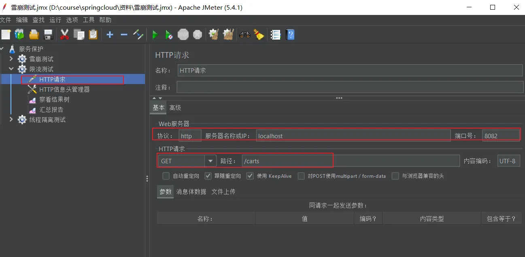This screenshot has height=257, width=525.
Task: Click the tools icon of HTTP信息头管理器
Action: pos(32,89)
